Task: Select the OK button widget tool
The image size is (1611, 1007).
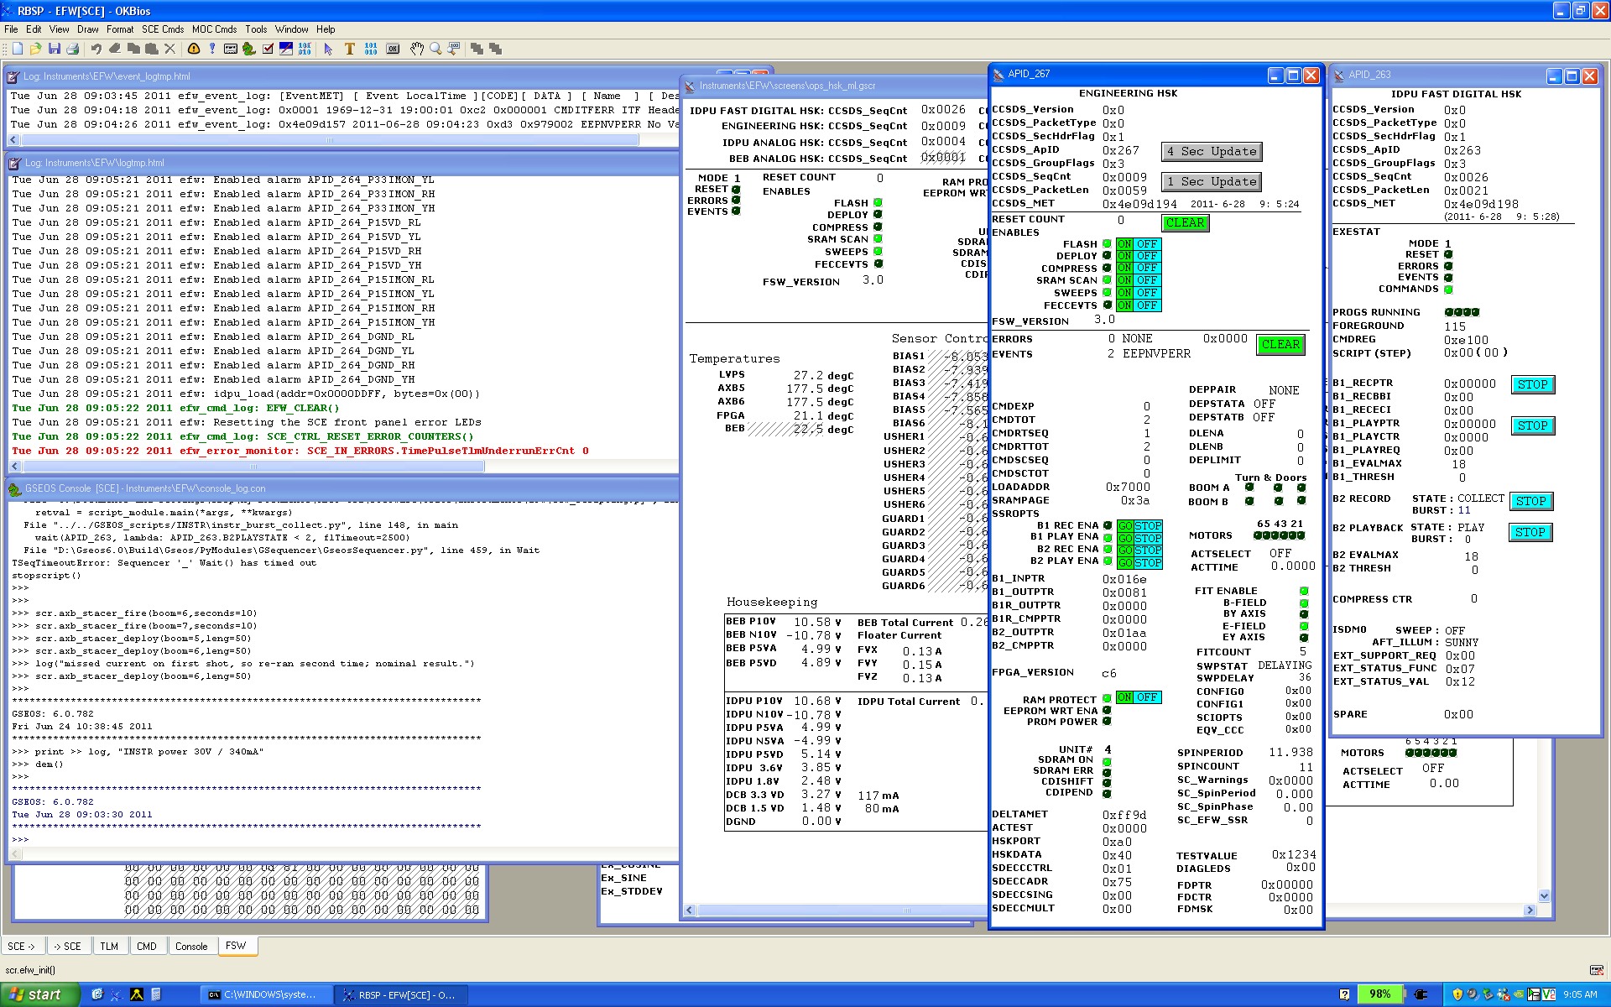Action: pos(393,49)
